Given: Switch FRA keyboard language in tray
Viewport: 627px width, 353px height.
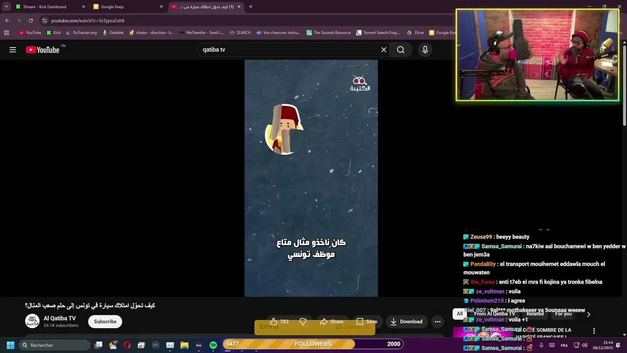Looking at the screenshot, I should click(x=564, y=345).
